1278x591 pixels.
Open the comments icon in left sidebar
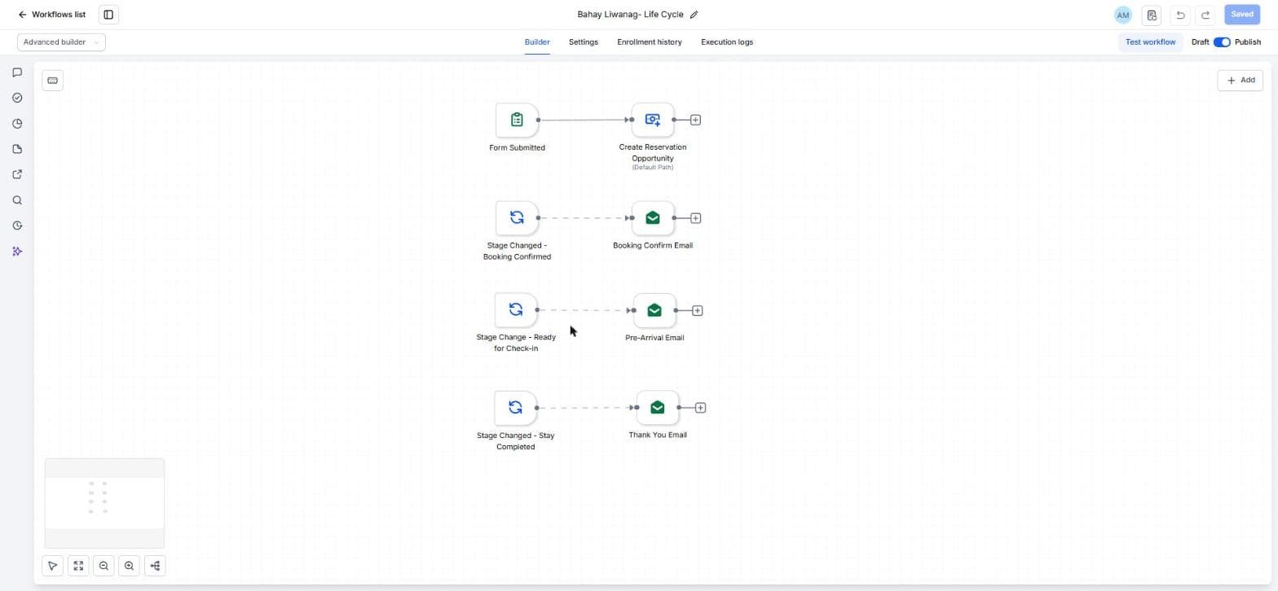coord(17,72)
